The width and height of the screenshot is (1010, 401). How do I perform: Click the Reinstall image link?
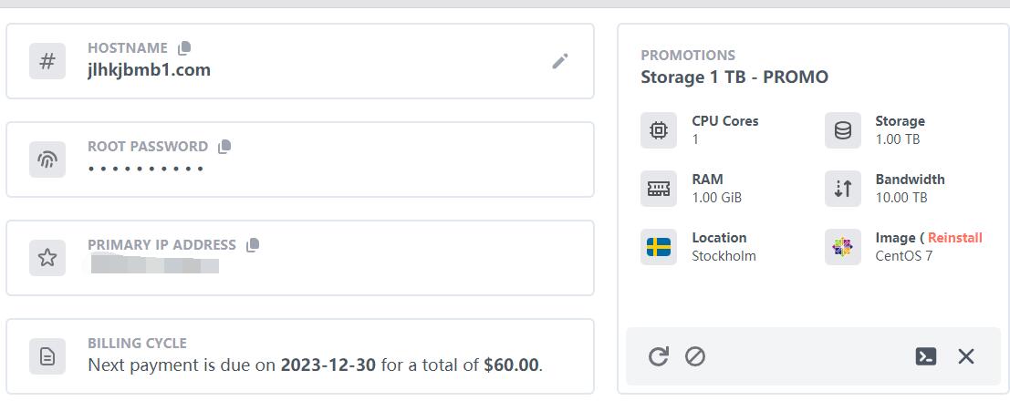[x=954, y=238]
